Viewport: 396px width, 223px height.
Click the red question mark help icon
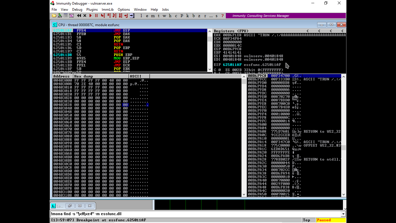point(222,16)
